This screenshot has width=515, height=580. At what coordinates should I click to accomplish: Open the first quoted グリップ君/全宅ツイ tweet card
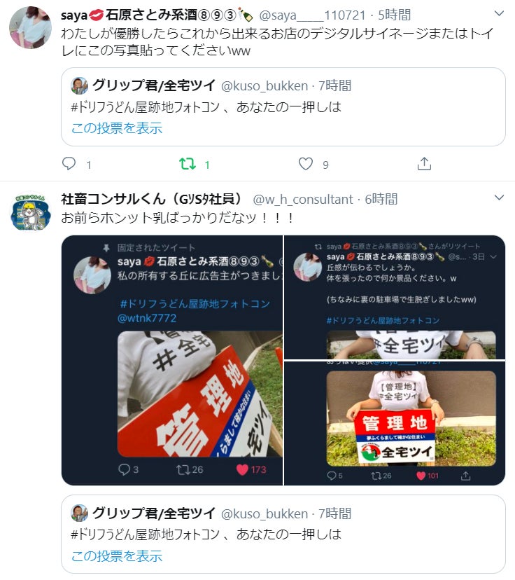tap(283, 107)
